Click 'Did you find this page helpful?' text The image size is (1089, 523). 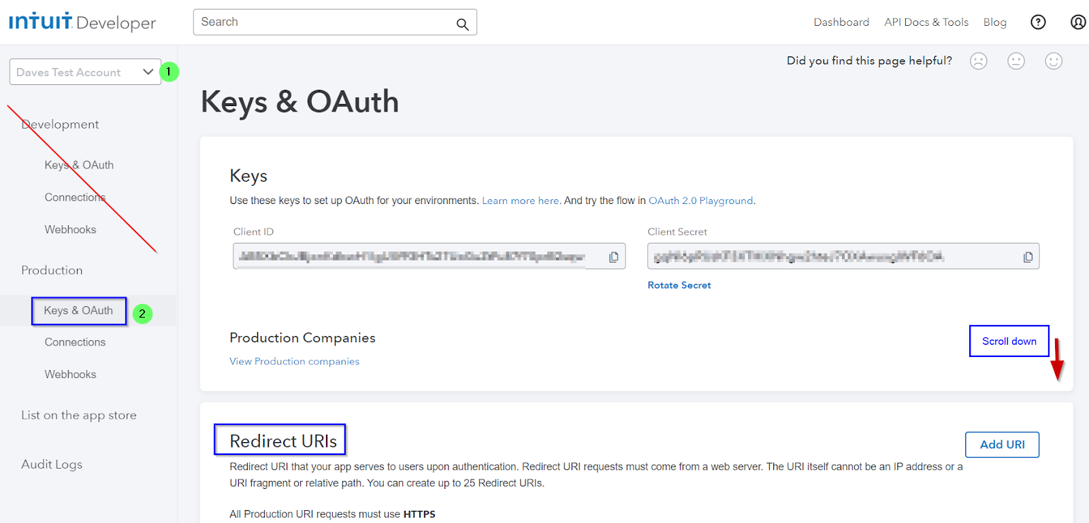869,61
